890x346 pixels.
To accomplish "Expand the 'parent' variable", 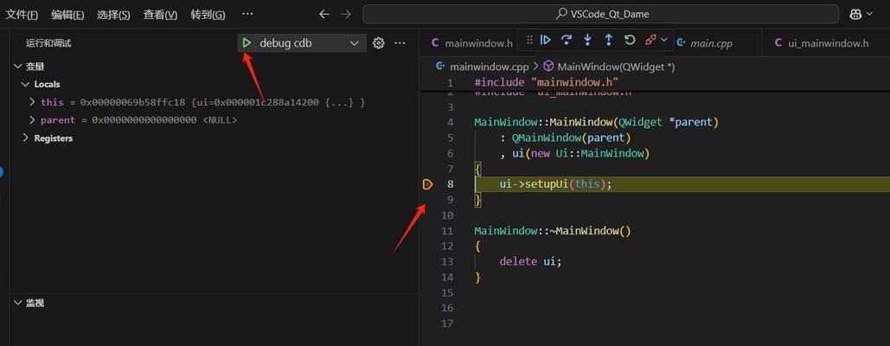I will (x=32, y=120).
